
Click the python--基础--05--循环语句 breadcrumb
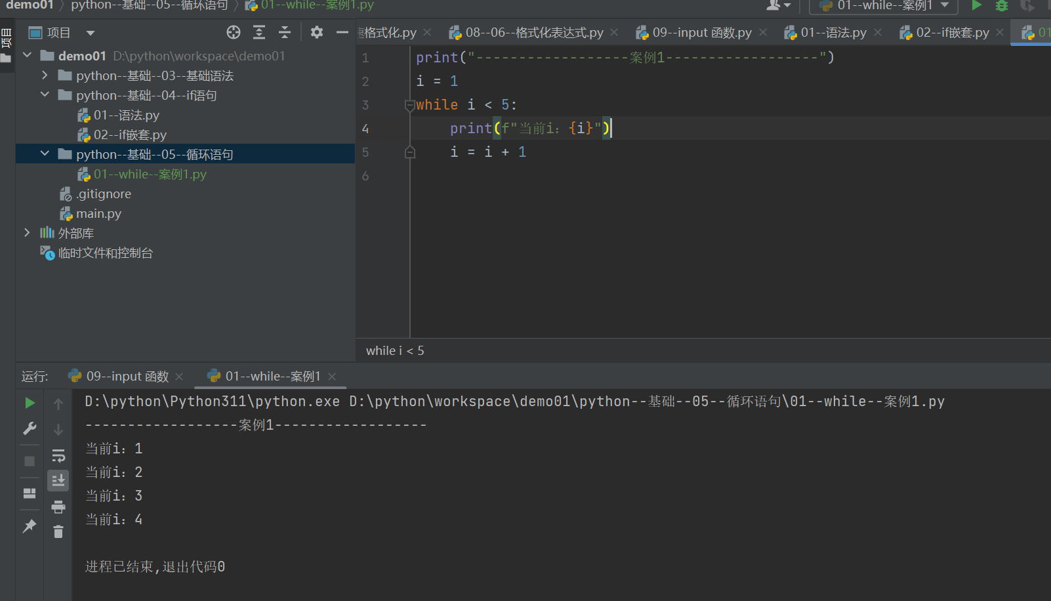[150, 5]
